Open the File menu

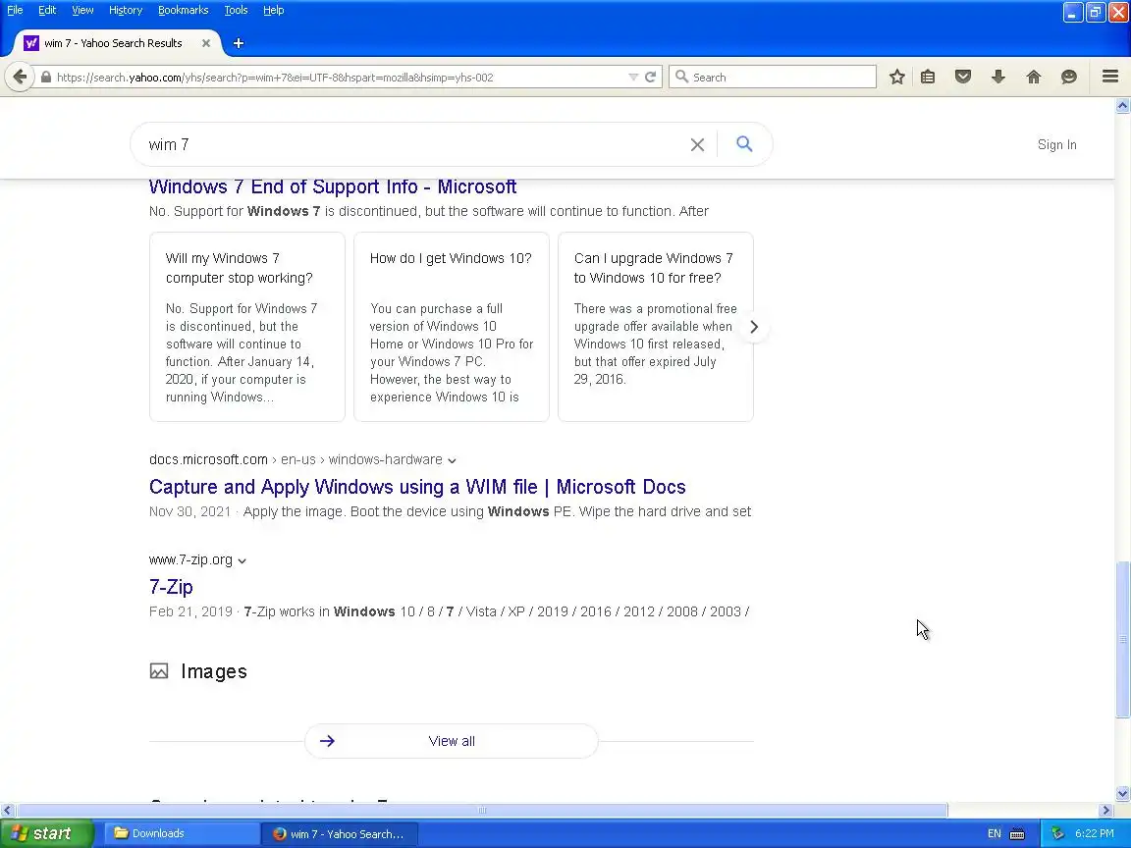tap(15, 10)
